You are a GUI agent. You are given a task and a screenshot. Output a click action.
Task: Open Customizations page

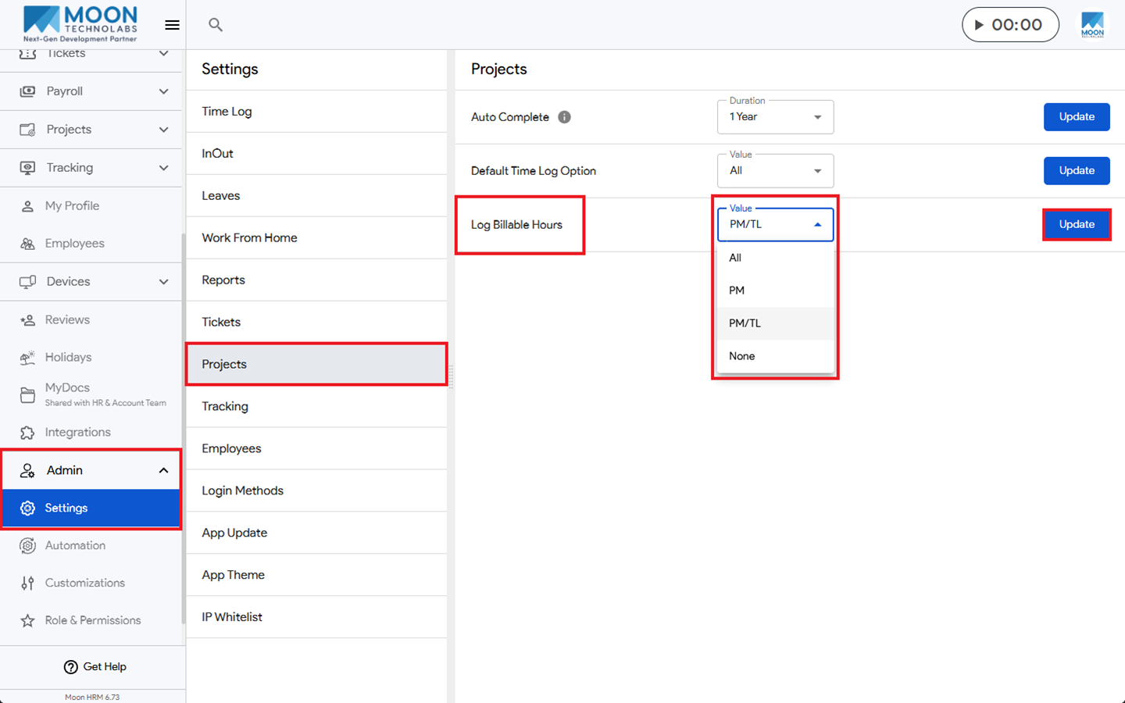pos(91,583)
